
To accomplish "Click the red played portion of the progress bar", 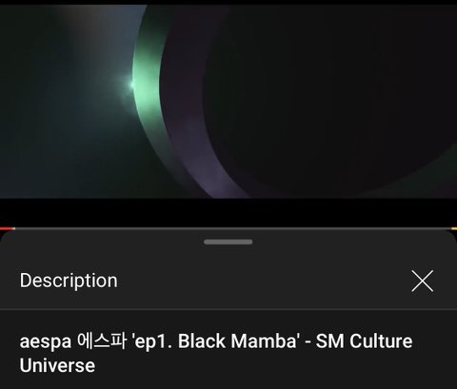I will (x=7, y=228).
